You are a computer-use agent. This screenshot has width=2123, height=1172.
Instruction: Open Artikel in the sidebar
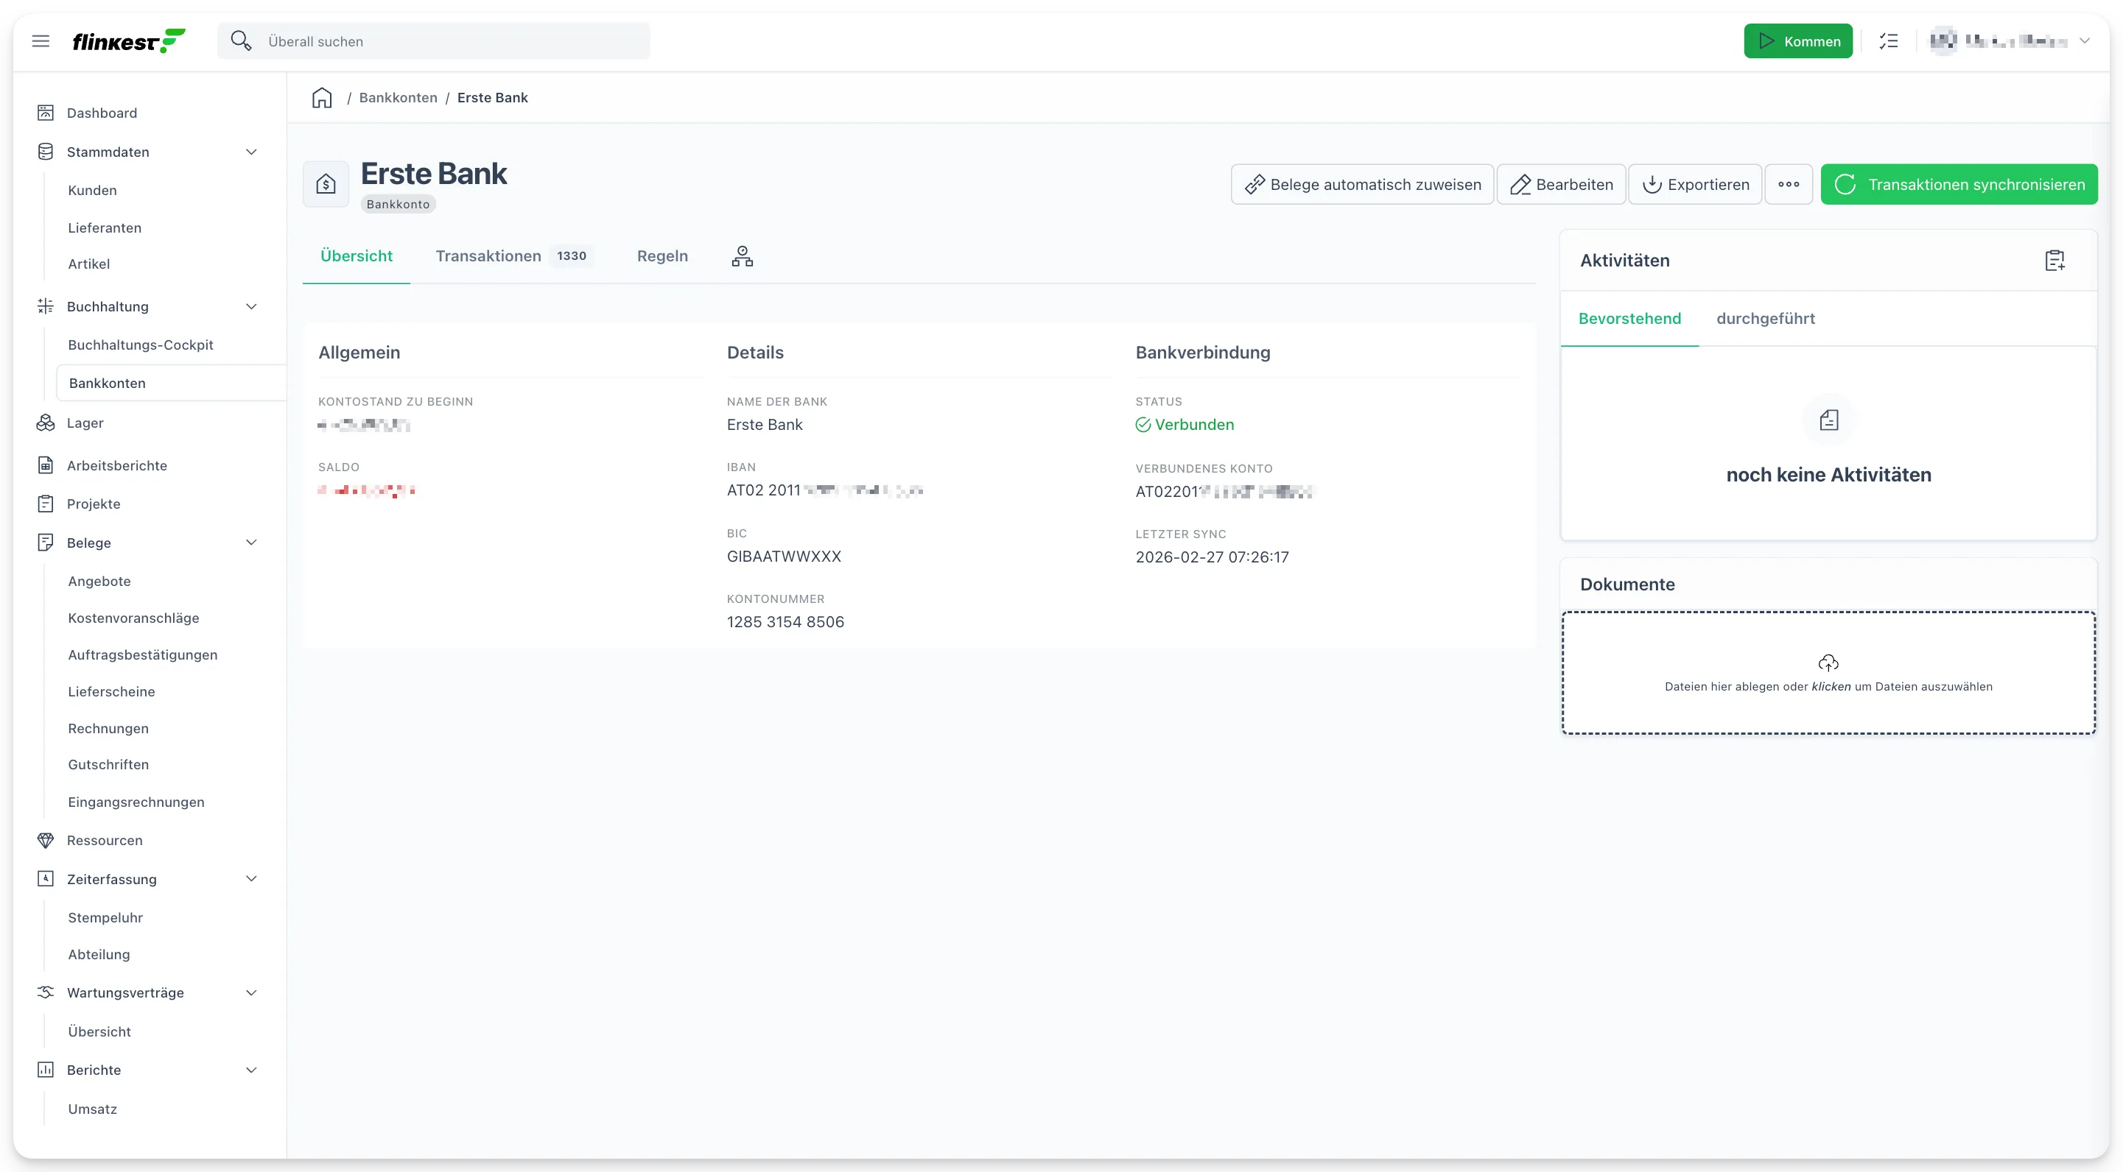click(x=89, y=264)
